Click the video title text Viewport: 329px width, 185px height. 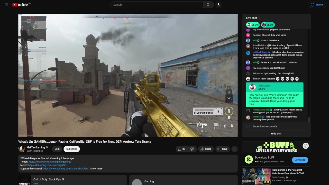point(85,142)
